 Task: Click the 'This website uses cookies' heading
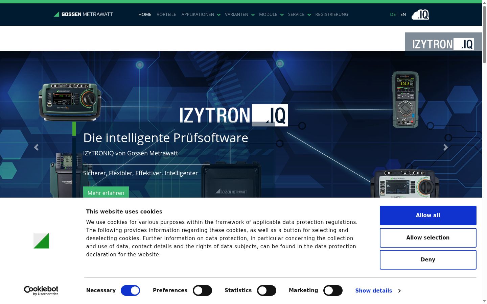124,212
